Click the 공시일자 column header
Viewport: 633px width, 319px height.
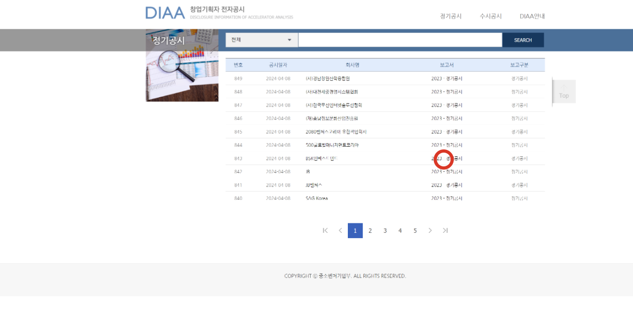coord(278,65)
